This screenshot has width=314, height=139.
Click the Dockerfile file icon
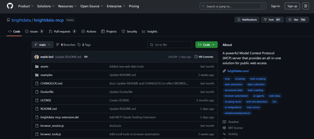pos(37,92)
